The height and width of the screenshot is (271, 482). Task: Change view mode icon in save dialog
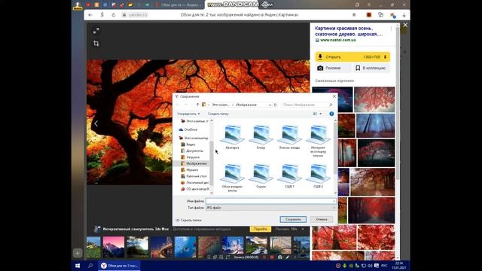click(315, 114)
